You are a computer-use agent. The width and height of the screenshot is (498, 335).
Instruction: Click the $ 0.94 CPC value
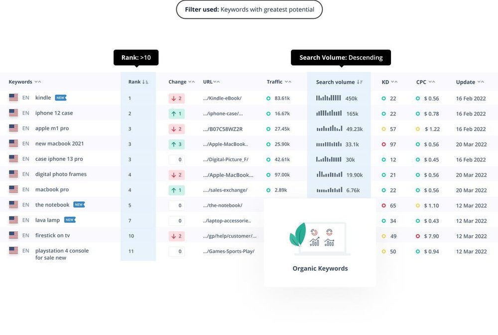coord(431,251)
